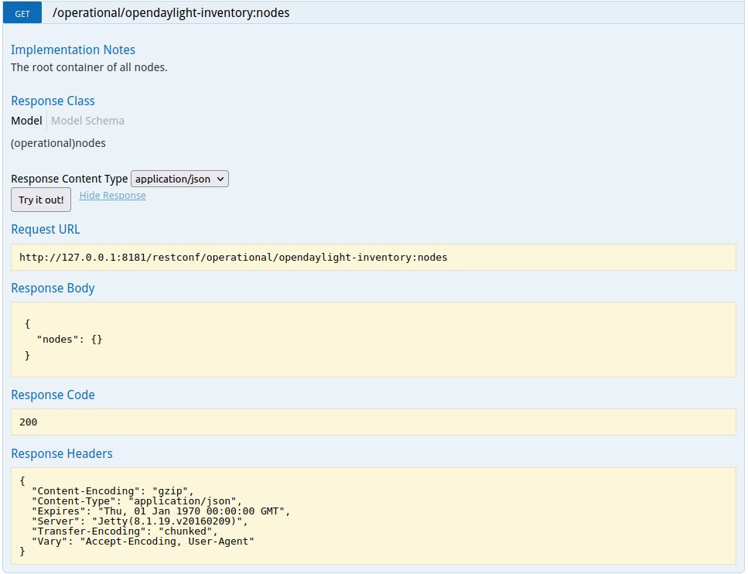The width and height of the screenshot is (748, 574).
Task: Click the 200 response code box
Action: click(x=373, y=422)
